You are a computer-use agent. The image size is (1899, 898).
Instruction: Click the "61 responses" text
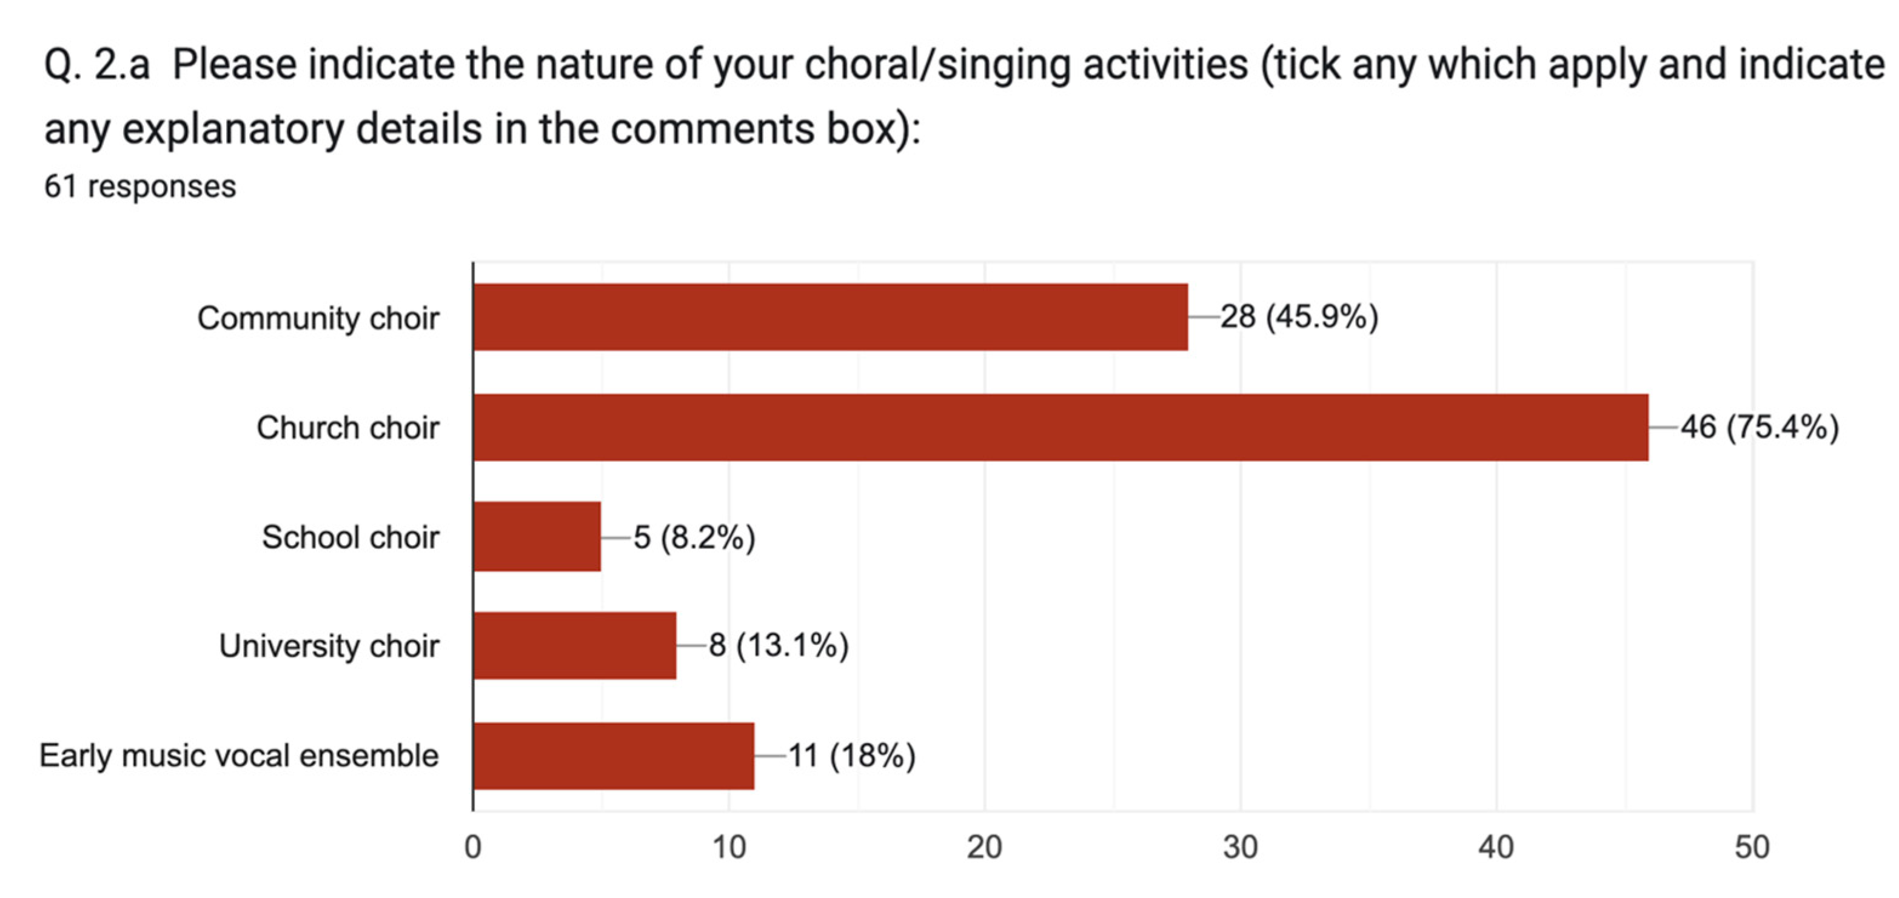coord(140,187)
